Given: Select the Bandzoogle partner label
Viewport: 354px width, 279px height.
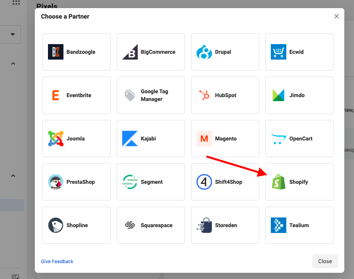Looking at the screenshot, I should (81, 52).
